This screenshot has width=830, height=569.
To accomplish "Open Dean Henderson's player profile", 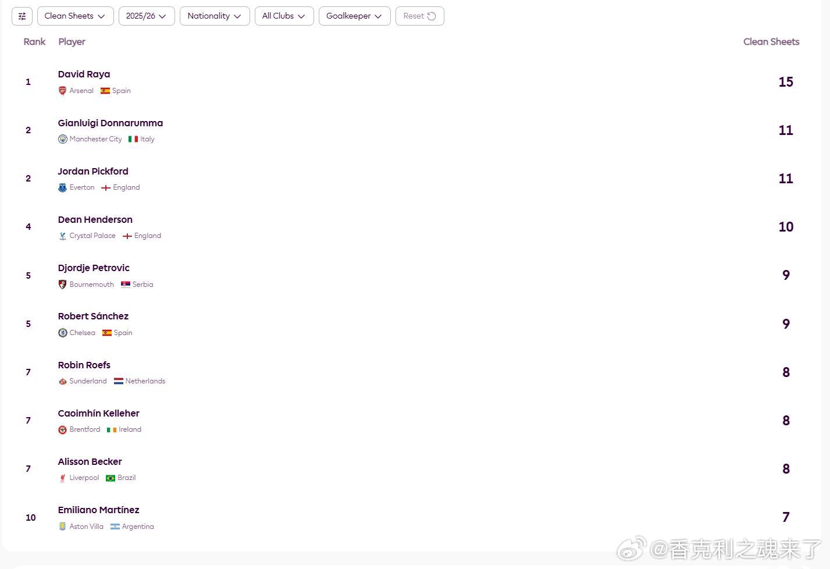I will pos(95,220).
